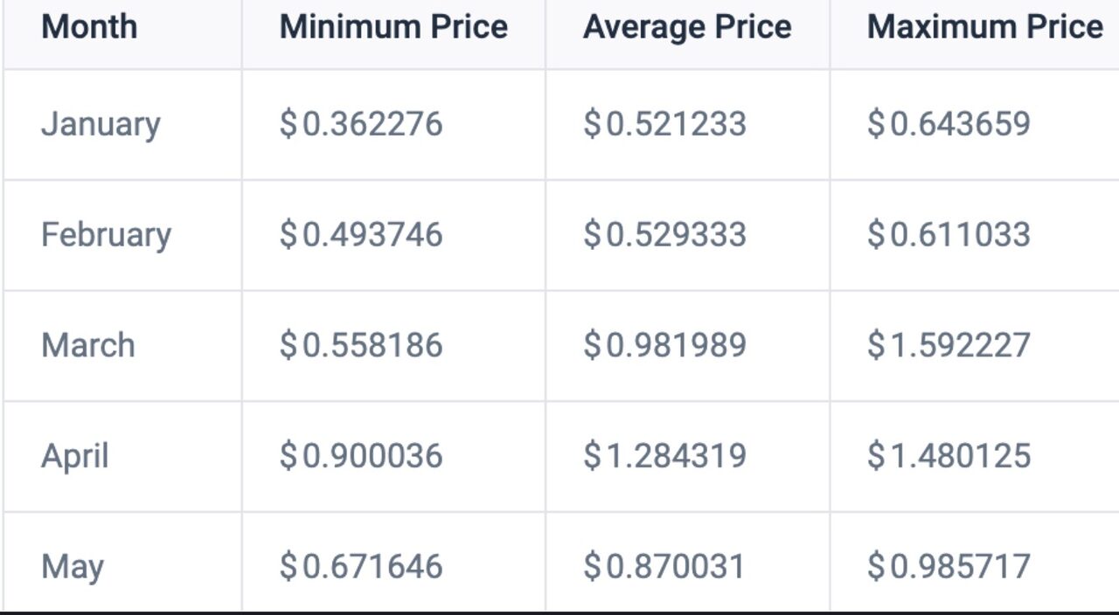This screenshot has height=615, width=1119.
Task: Click January average price $0.521233
Action: tap(664, 124)
